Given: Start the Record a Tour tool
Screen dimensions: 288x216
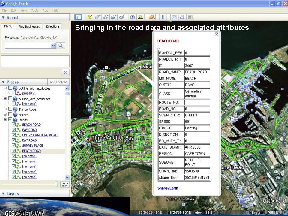Looking at the screenshot, I should click(x=121, y=17).
